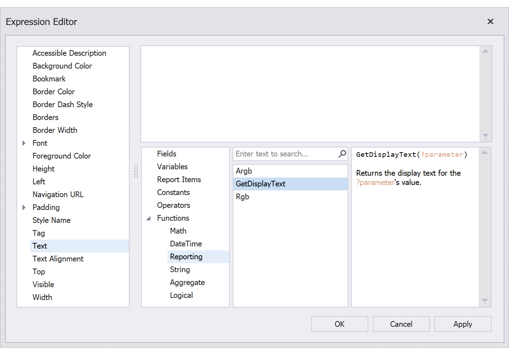This screenshot has width=509, height=355.
Task: Close the Expression Editor with the X
Action: click(490, 21)
